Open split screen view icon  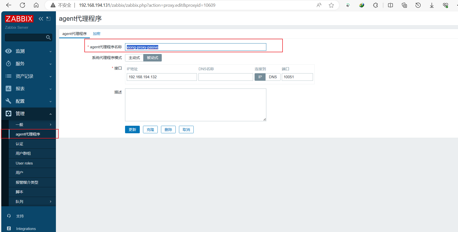coord(391,5)
